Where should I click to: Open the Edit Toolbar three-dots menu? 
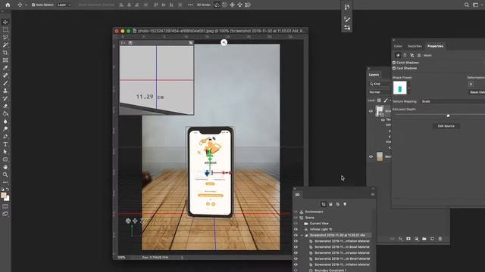click(5, 182)
